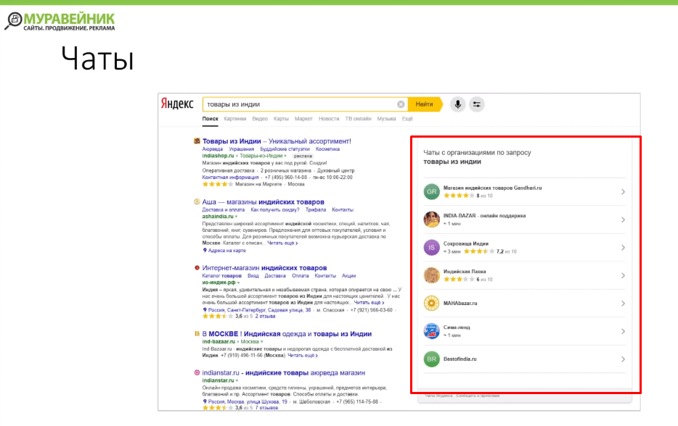
Task: Click the pink favicon beside the indianstar.ru result
Action: [197, 372]
